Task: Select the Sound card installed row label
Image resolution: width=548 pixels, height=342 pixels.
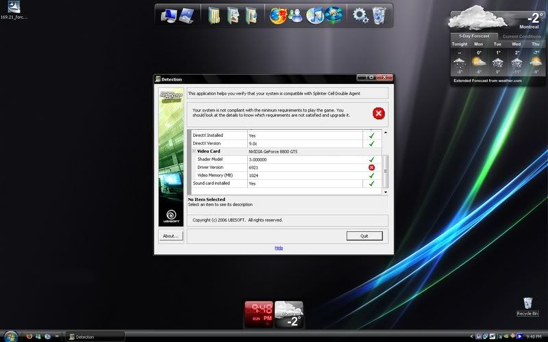Action: click(211, 183)
